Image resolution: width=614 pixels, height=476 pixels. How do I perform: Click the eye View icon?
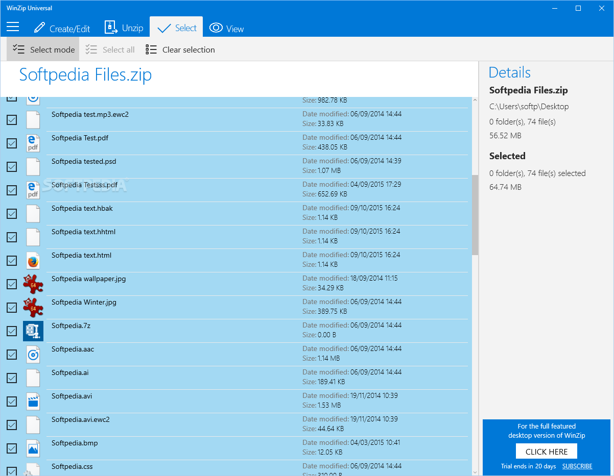216,28
